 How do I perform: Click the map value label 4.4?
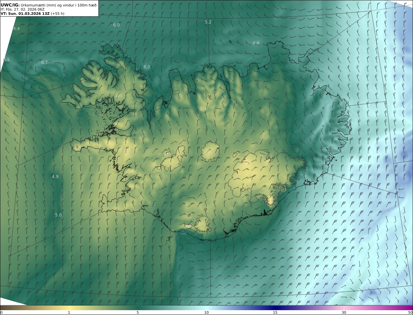16,29
